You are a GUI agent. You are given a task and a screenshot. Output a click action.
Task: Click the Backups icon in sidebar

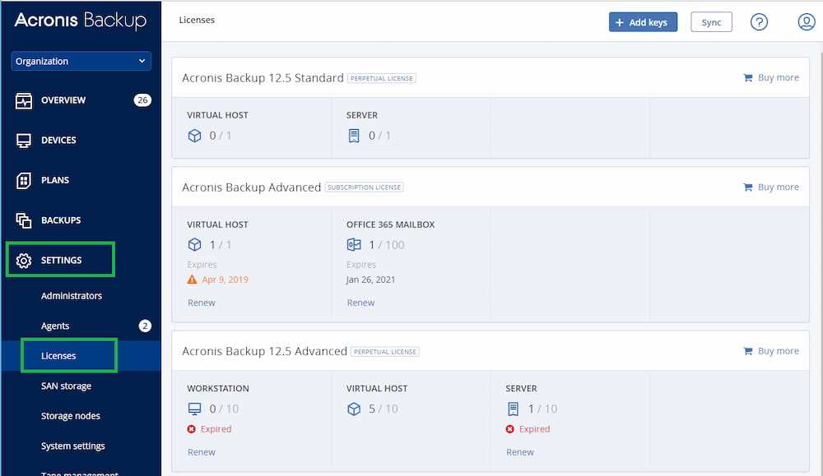tap(24, 220)
